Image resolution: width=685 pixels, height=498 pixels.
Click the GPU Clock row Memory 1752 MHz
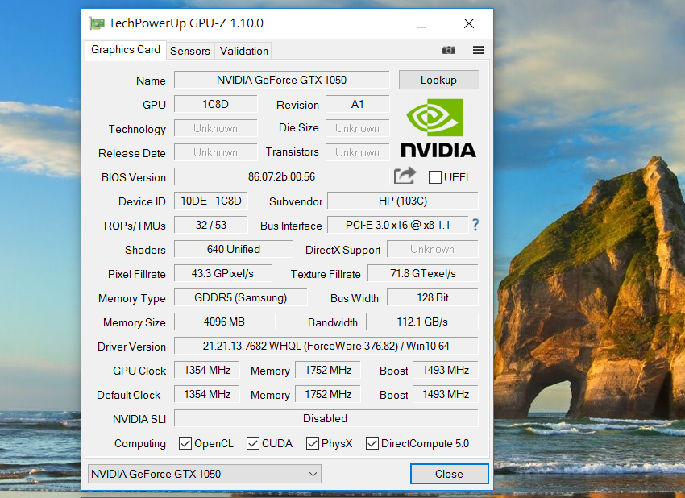click(328, 370)
